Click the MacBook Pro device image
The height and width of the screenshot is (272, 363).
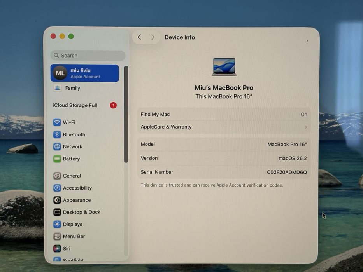pos(224,67)
